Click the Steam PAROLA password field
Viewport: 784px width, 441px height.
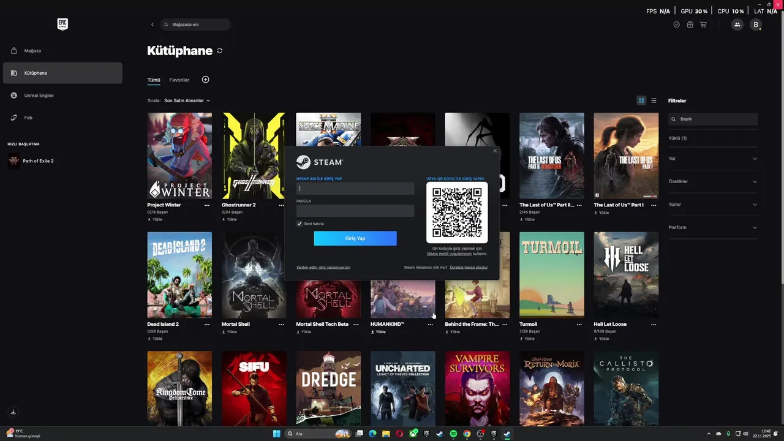coord(355,211)
